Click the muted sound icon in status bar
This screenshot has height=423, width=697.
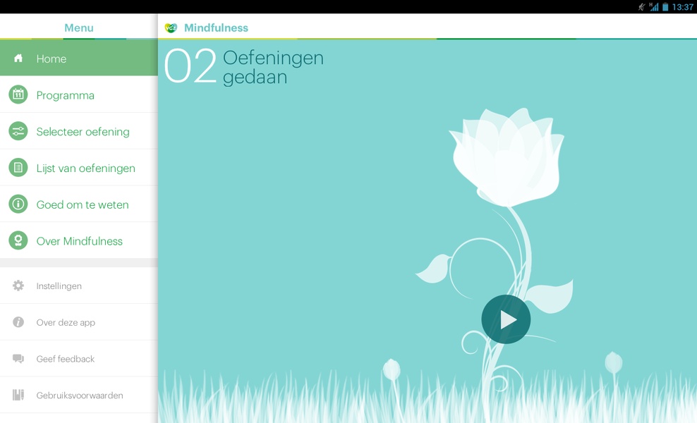641,6
